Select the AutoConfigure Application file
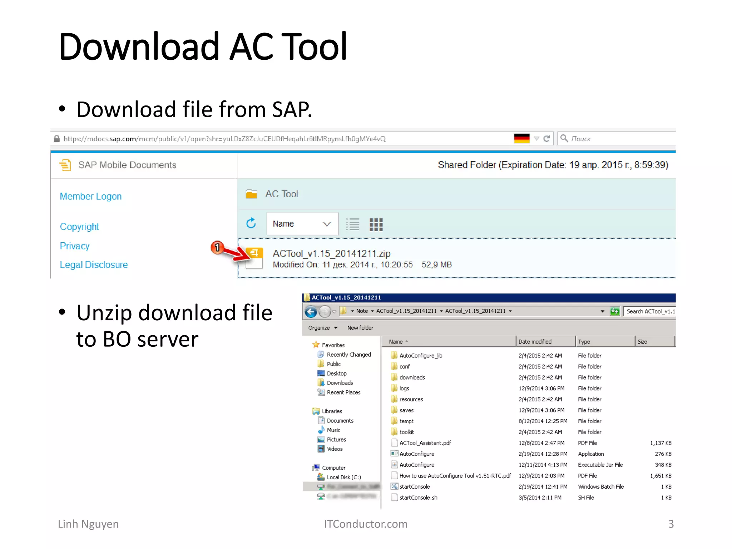Viewport: 732px width, 549px height. [x=417, y=454]
